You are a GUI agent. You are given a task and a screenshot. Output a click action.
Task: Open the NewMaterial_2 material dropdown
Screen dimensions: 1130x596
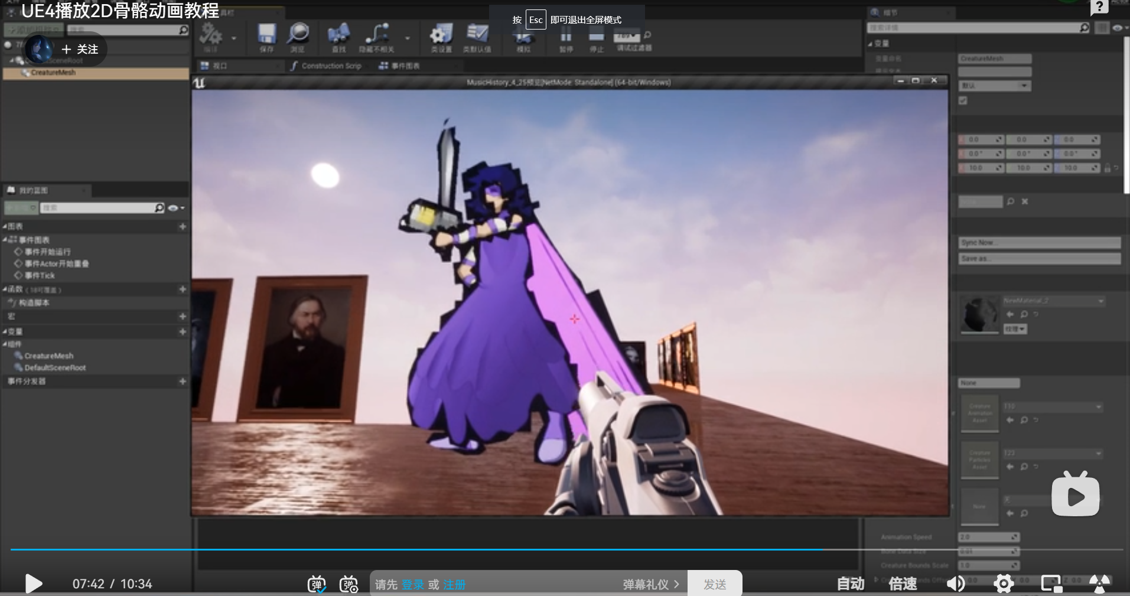(x=1054, y=301)
